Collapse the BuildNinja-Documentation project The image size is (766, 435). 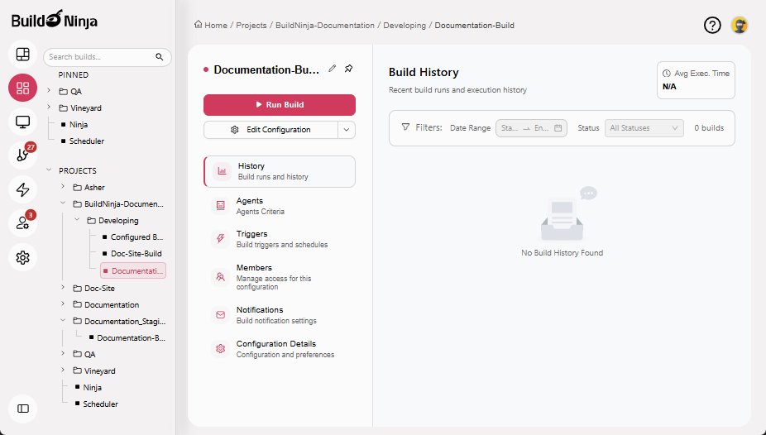pos(63,203)
